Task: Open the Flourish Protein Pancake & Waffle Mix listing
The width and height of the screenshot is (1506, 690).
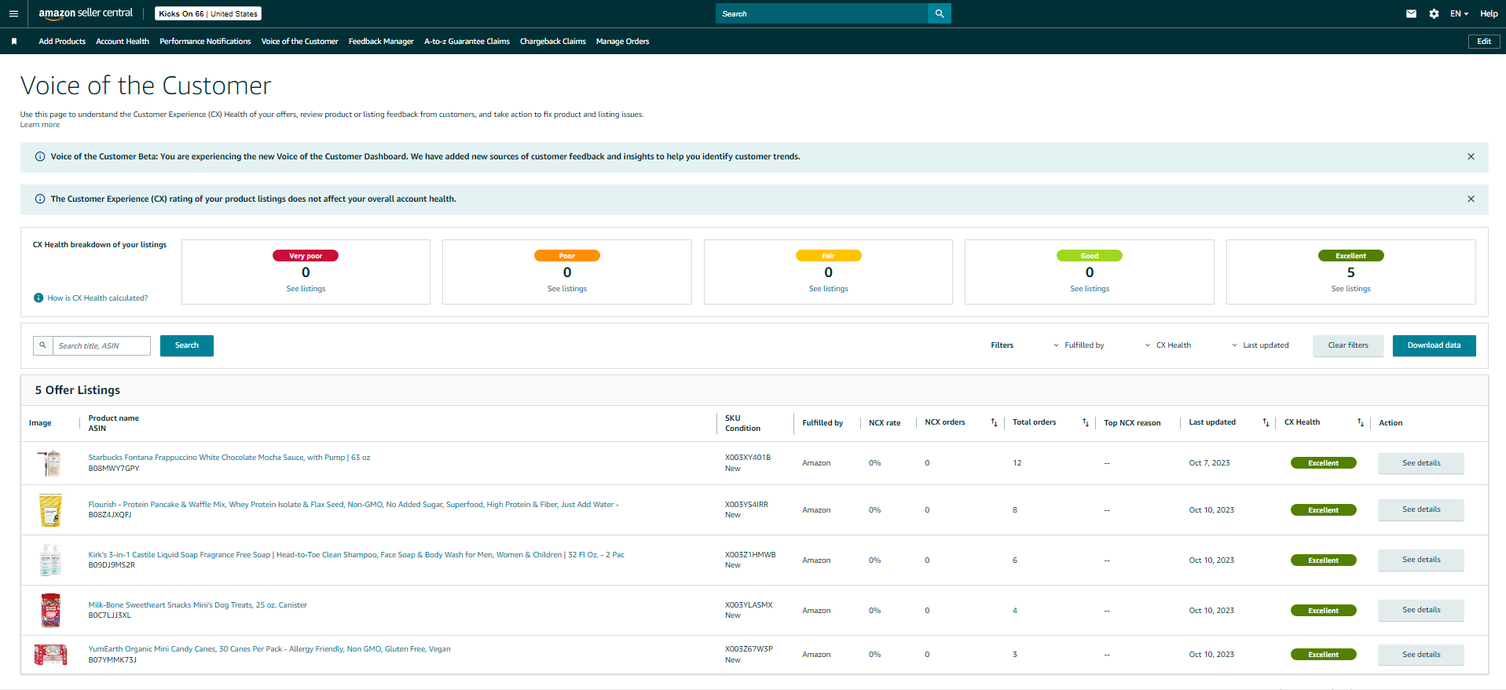Action: pyautogui.click(x=354, y=505)
